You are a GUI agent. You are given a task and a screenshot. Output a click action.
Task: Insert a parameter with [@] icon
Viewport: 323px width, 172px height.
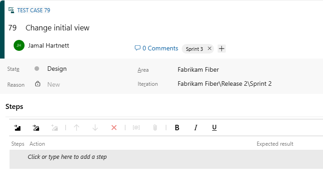(x=136, y=128)
